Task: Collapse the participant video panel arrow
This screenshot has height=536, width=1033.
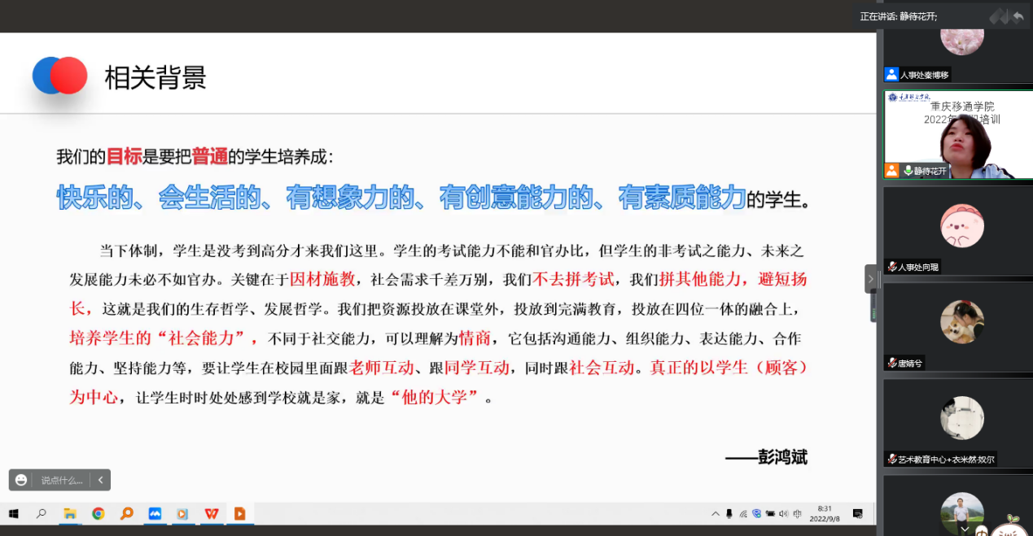Action: coord(870,279)
